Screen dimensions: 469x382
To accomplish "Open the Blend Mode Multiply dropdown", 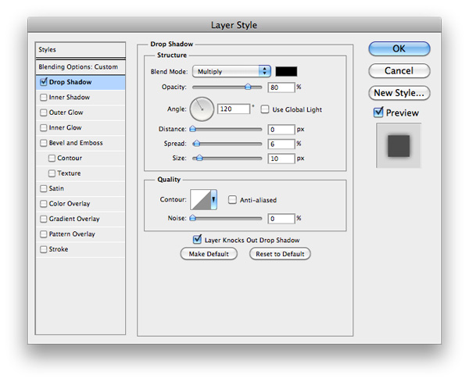I will click(231, 71).
